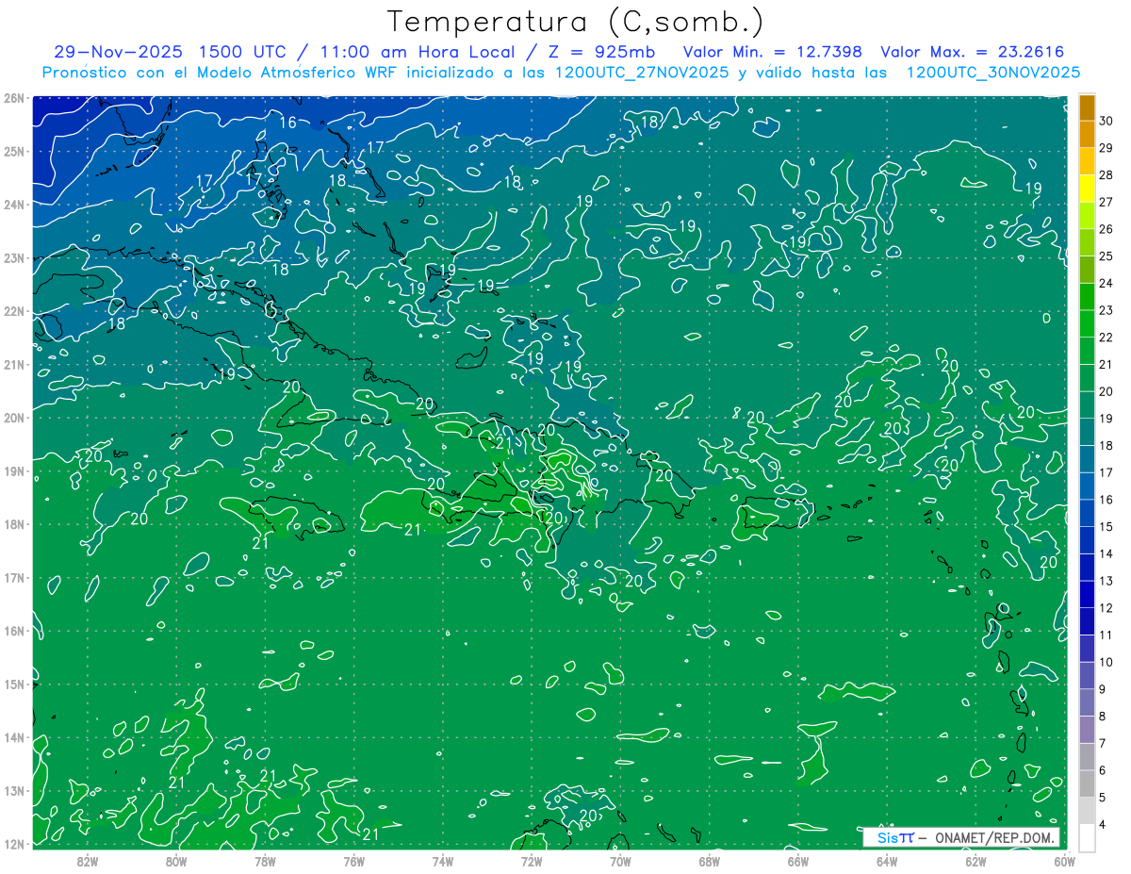Click the longitude axis label '60W'
Image resolution: width=1131 pixels, height=874 pixels.
[x=1064, y=861]
